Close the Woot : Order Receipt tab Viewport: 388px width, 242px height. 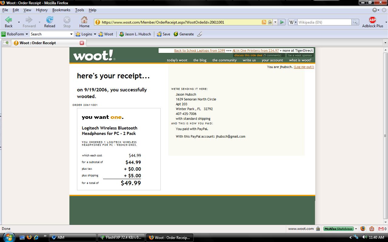[82, 43]
